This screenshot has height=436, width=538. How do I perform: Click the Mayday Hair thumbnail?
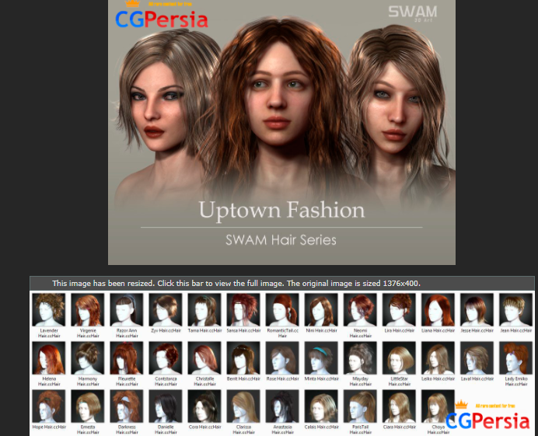pos(360,358)
